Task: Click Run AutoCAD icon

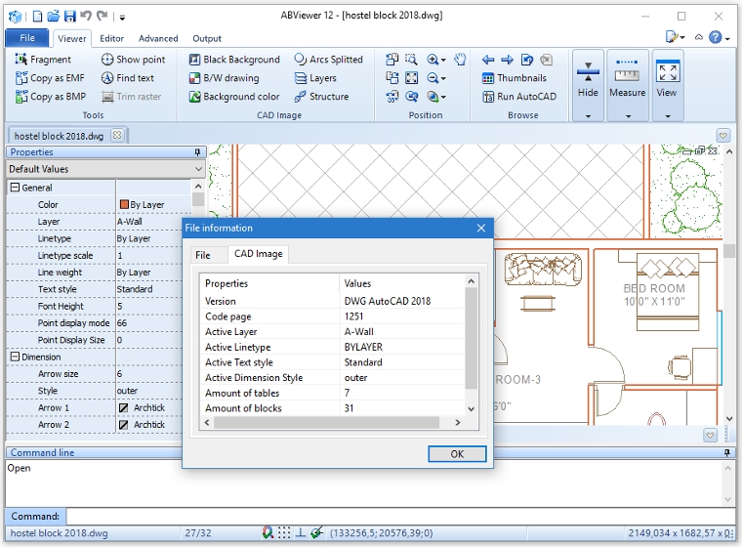Action: tap(488, 97)
